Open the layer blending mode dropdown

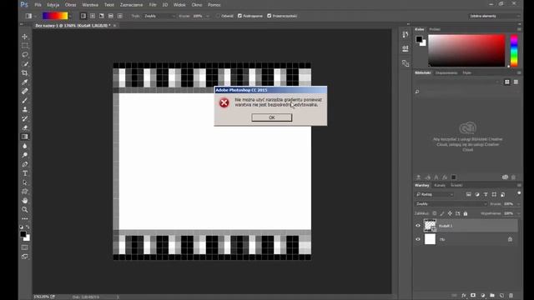451,204
